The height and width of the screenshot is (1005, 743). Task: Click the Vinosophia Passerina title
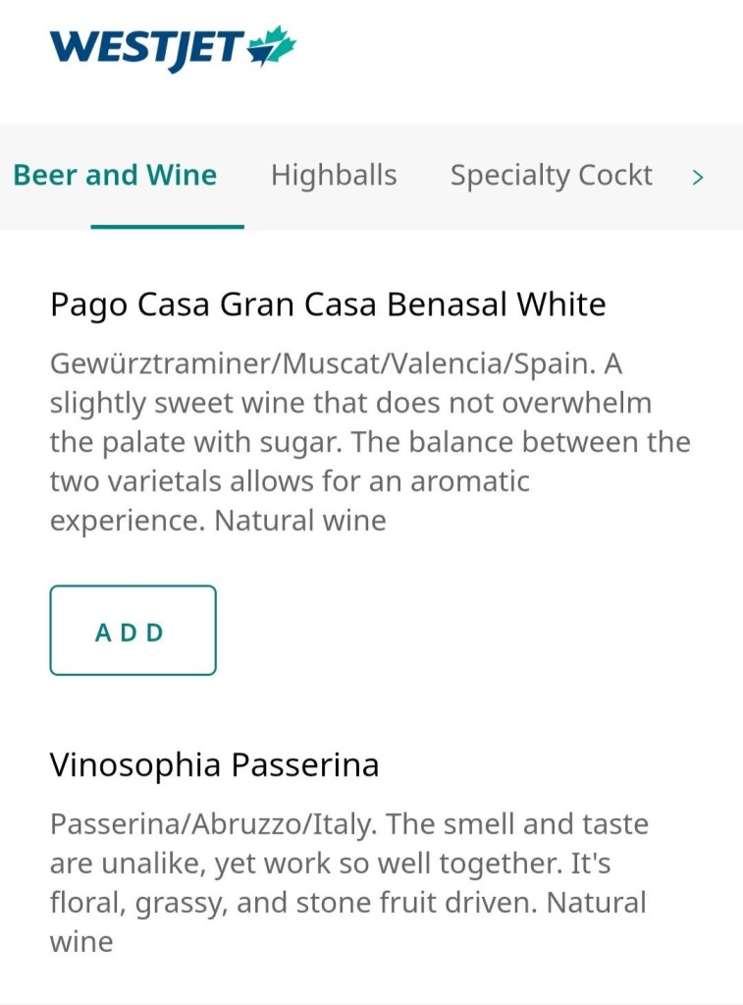point(214,765)
